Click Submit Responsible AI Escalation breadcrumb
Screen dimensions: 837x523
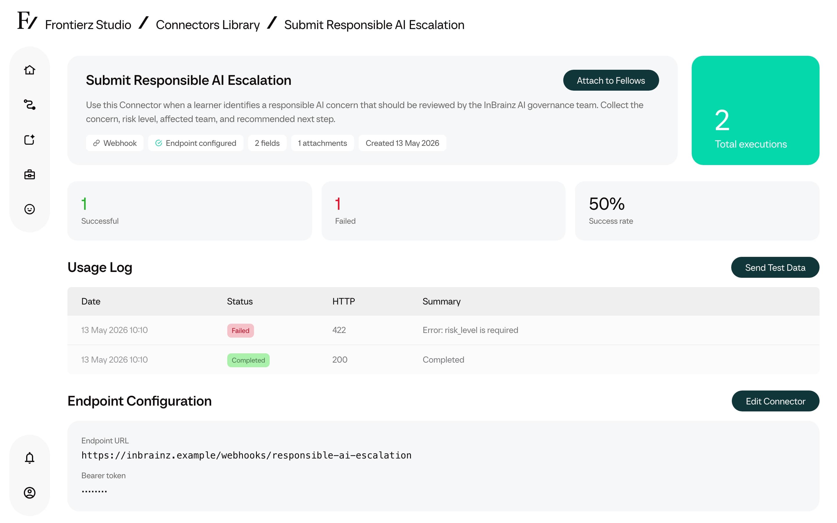point(374,25)
